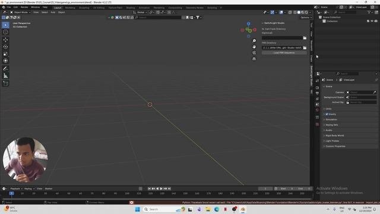The image size is (380, 214).
Task: Toggle viewport overlays button
Action: pyautogui.click(x=281, y=12)
